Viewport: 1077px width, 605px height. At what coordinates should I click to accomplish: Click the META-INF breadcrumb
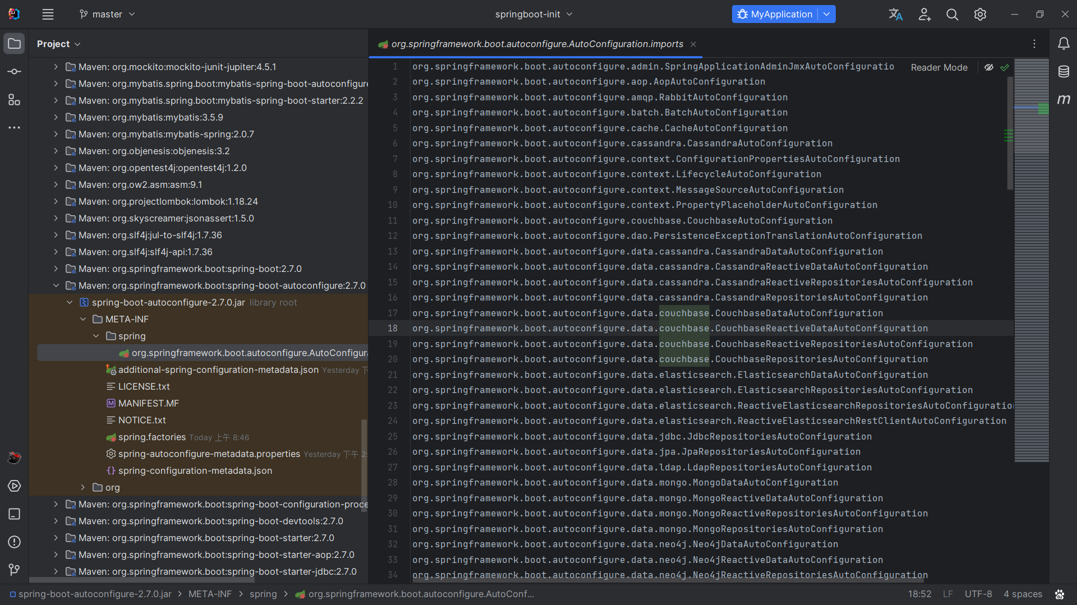pyautogui.click(x=210, y=594)
